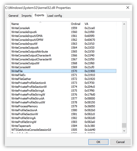Click the scrollbar down arrow
The image size is (137, 151).
(124, 131)
